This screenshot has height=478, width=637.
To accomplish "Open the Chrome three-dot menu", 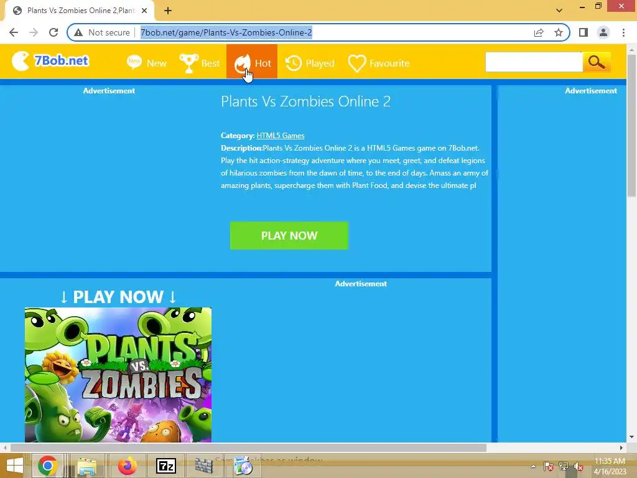I will [x=623, y=32].
